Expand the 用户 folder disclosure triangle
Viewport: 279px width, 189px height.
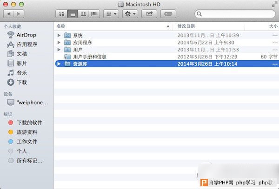pyautogui.click(x=59, y=50)
